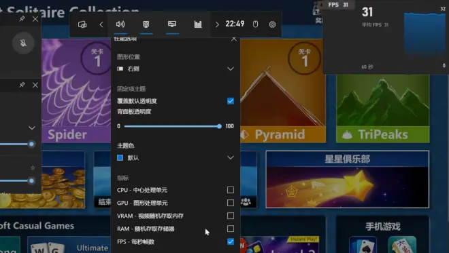Screen dimensions: 449x253
Task: Click the 平均 FPS 31 text
Action: point(375,25)
